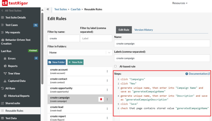The height and width of the screenshot is (121, 212).
Task: Expand the Filter in Folders Home dropdown
Action: (109, 53)
